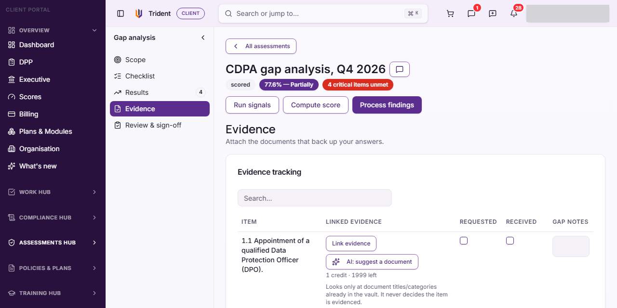The width and height of the screenshot is (617, 308).
Task: Click the Compute score button
Action: coord(316,105)
